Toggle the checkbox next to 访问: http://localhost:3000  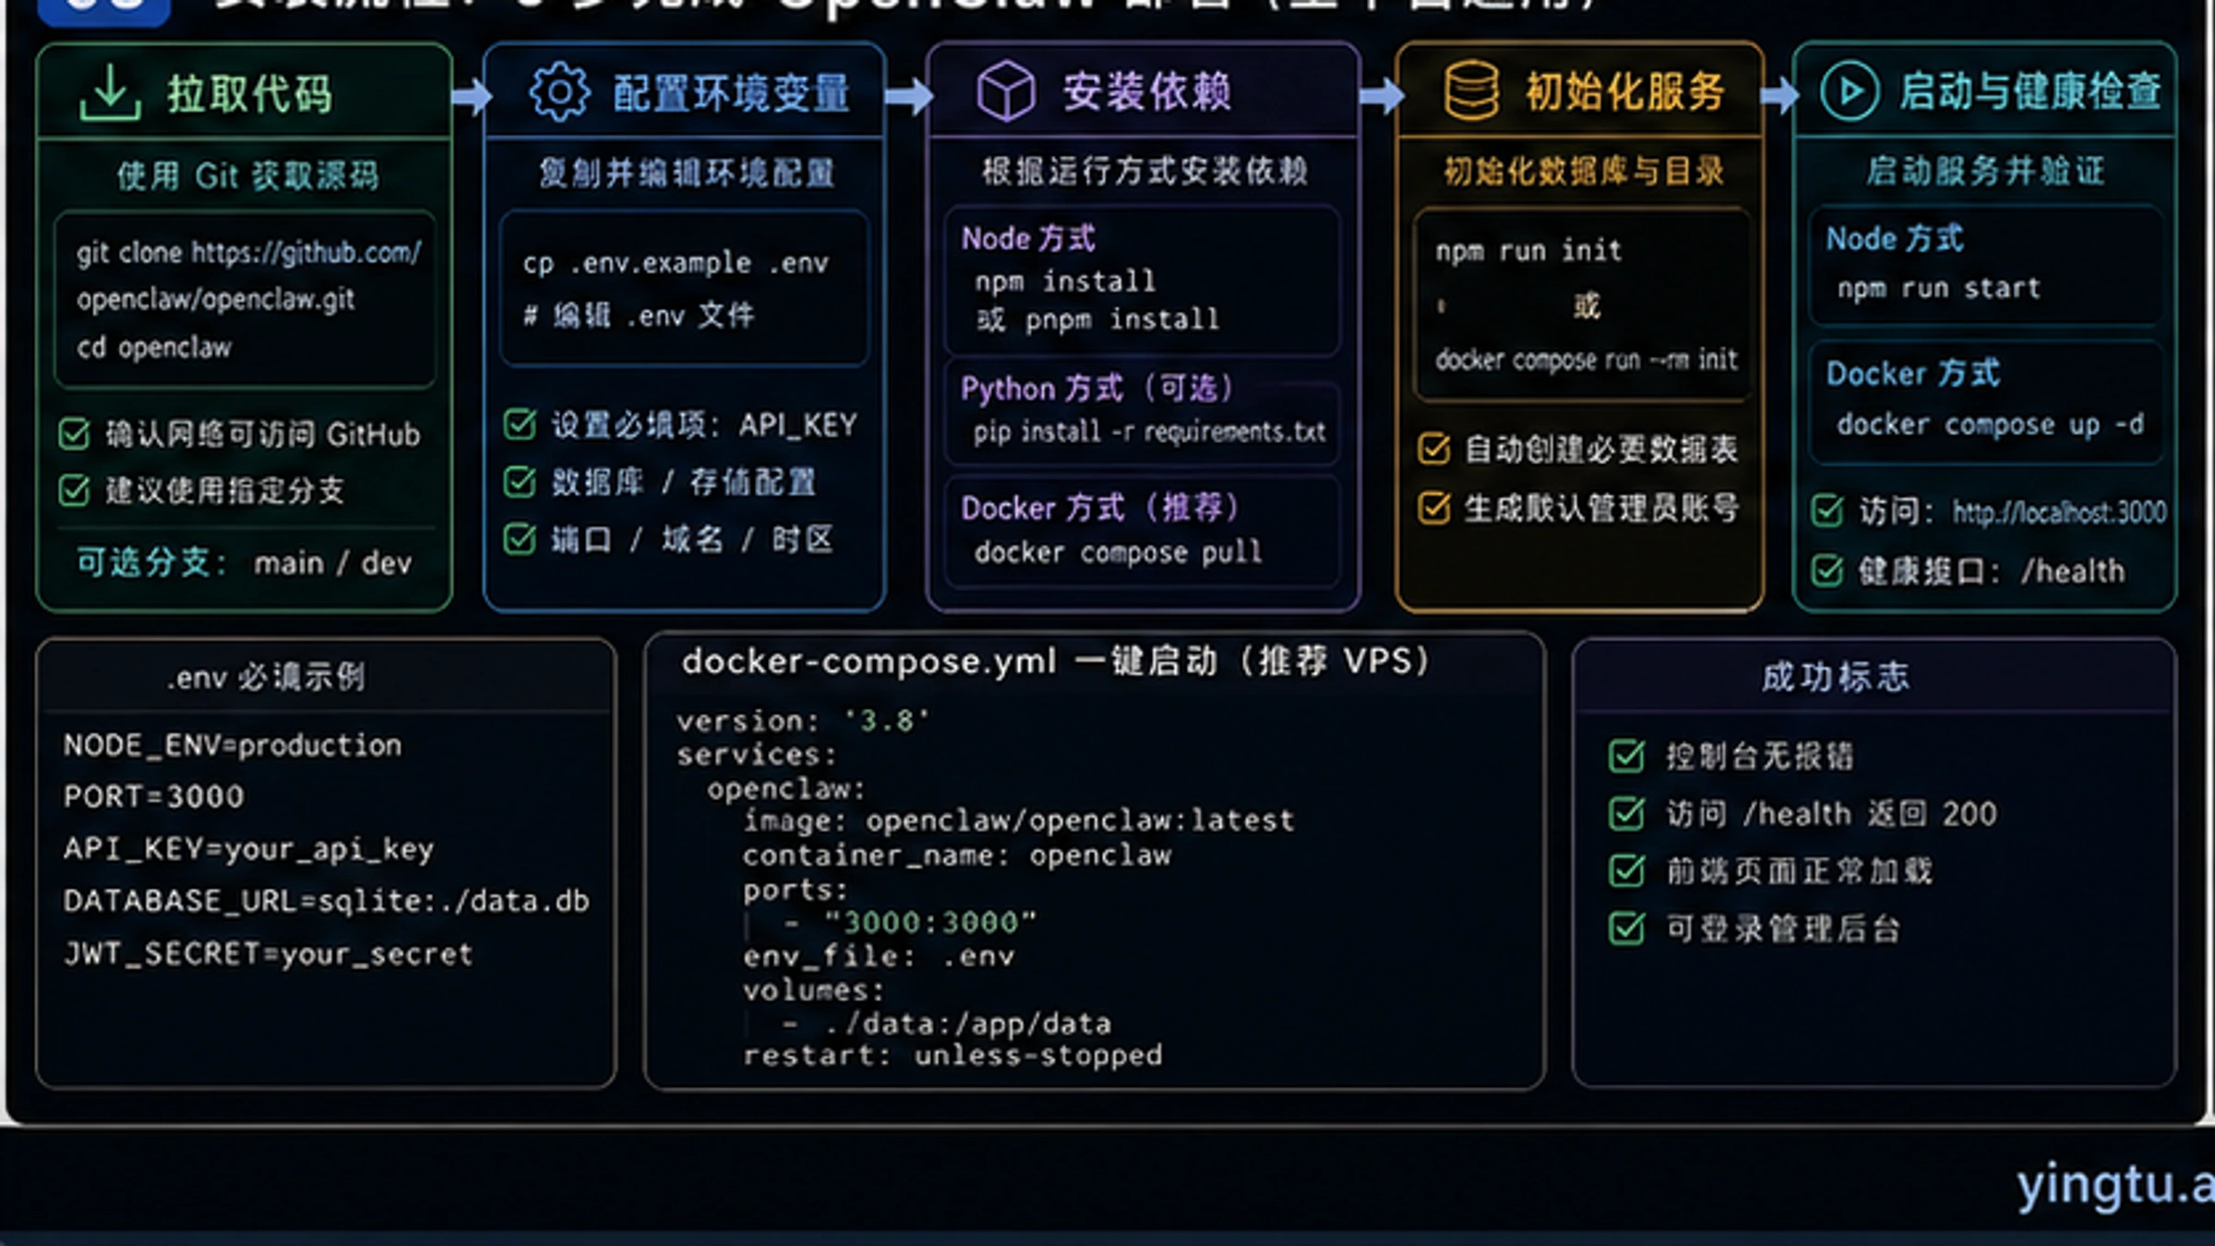pos(1827,510)
